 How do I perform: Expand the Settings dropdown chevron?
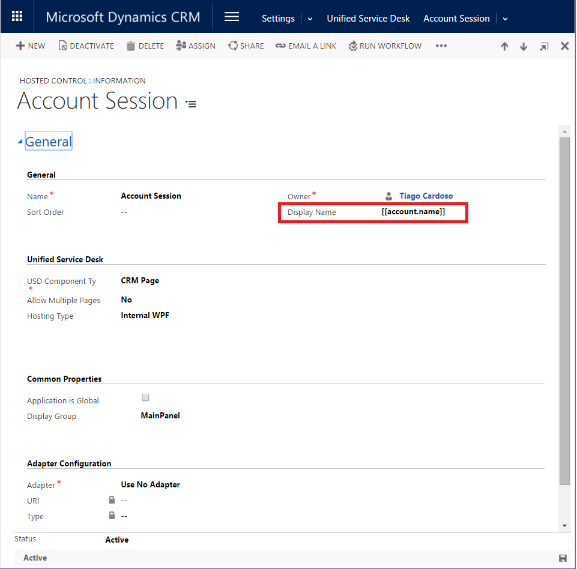pyautogui.click(x=310, y=19)
